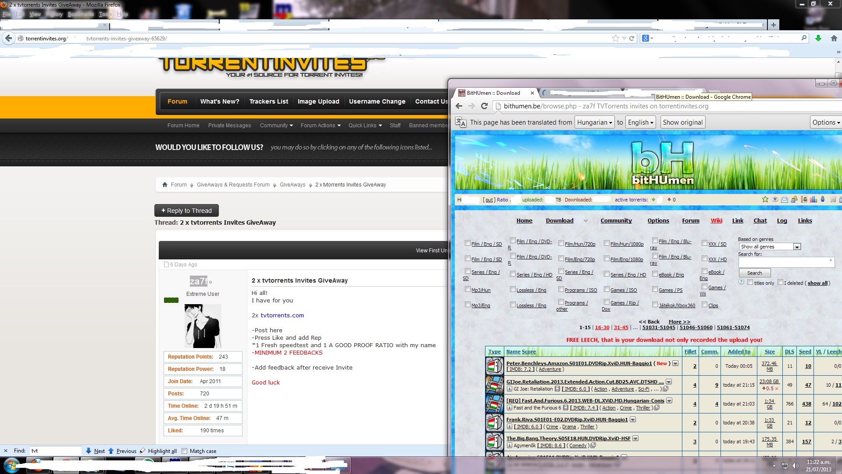
Task: Click the Firefox back button
Action: [8, 38]
